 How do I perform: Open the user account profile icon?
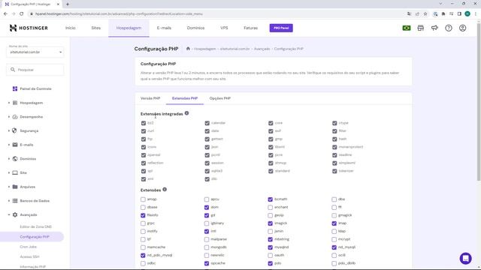pos(463,28)
